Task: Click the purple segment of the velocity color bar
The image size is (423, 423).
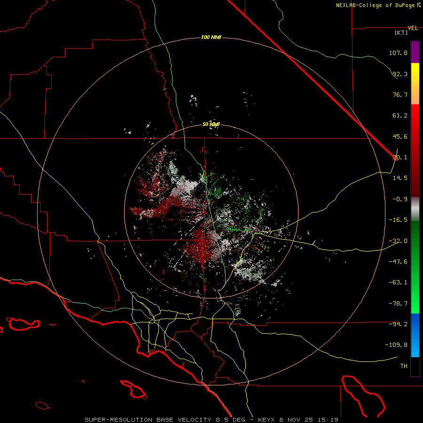Action: click(x=415, y=52)
